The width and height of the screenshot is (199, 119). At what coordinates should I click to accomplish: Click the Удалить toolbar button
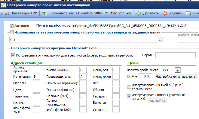coord(173,13)
